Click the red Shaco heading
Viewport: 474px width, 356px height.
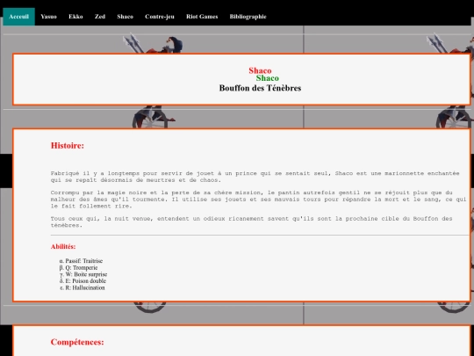point(260,70)
